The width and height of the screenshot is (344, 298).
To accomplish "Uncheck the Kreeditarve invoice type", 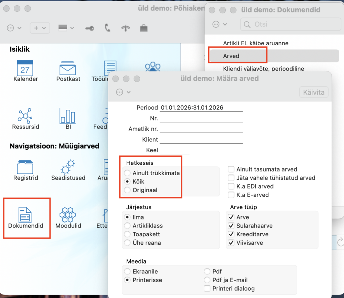I will [x=231, y=234].
